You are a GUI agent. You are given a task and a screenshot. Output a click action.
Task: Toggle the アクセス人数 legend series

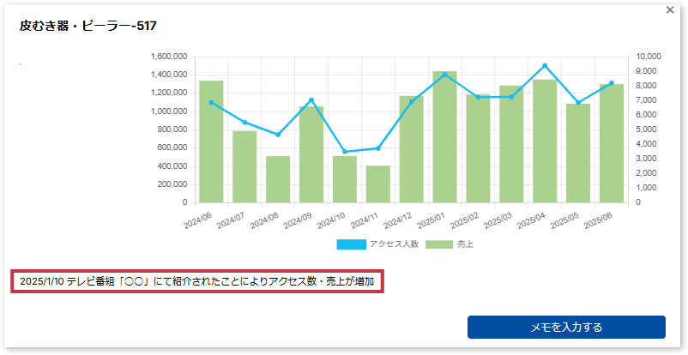click(390, 244)
